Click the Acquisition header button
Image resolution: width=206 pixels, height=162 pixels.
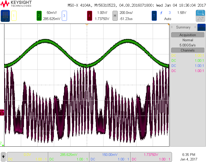(x=188, y=35)
